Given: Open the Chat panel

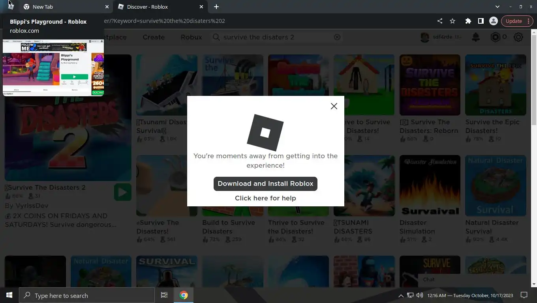Looking at the screenshot, I should coord(474,280).
